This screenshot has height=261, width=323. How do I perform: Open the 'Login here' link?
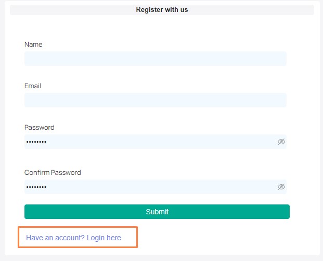(x=104, y=238)
